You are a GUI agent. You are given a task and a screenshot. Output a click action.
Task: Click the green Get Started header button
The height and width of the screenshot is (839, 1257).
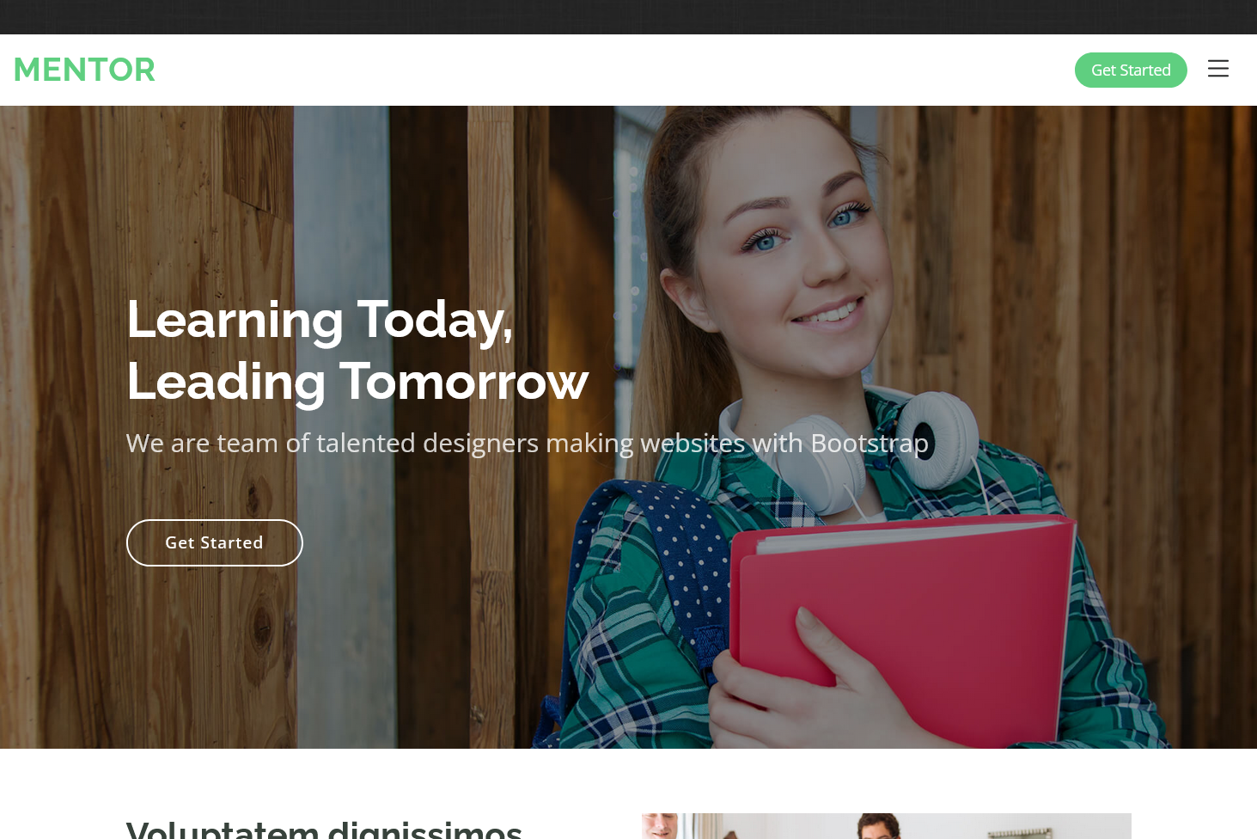click(1131, 70)
